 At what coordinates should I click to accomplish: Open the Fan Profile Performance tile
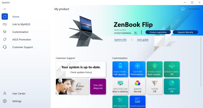point(138,69)
